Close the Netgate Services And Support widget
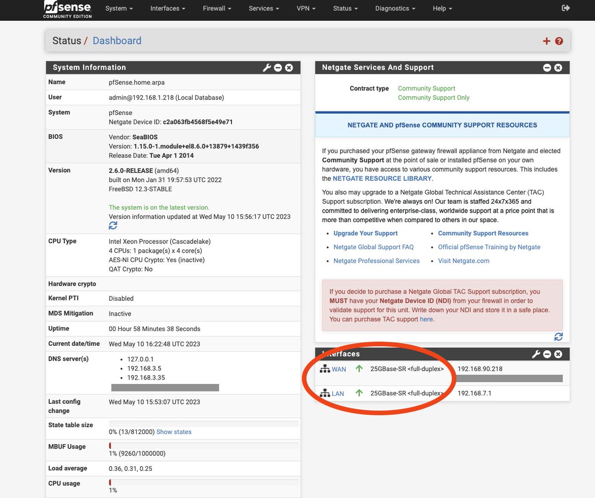The image size is (595, 498). [x=558, y=68]
